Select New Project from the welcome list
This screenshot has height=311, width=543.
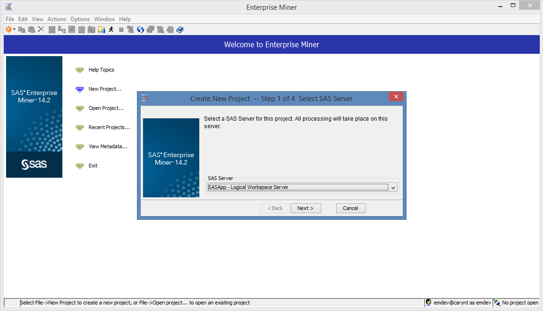tap(105, 89)
